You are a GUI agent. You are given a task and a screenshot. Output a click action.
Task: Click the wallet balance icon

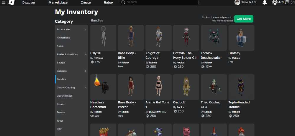287,2
